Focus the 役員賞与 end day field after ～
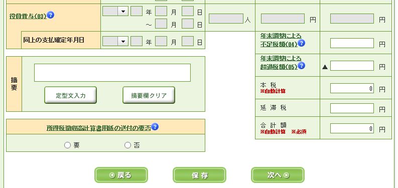The image size is (398, 188). [188, 24]
